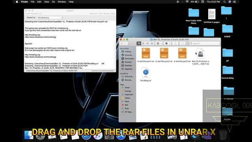Select the Ben_10_Protector iso file
Image resolution: width=252 pixels, height=142 pixels.
pyautogui.click(x=200, y=56)
